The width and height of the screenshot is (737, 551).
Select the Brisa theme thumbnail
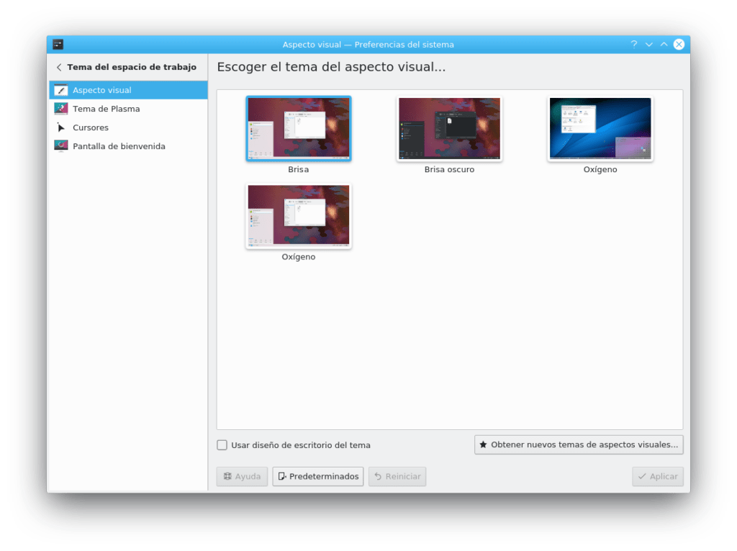(299, 128)
